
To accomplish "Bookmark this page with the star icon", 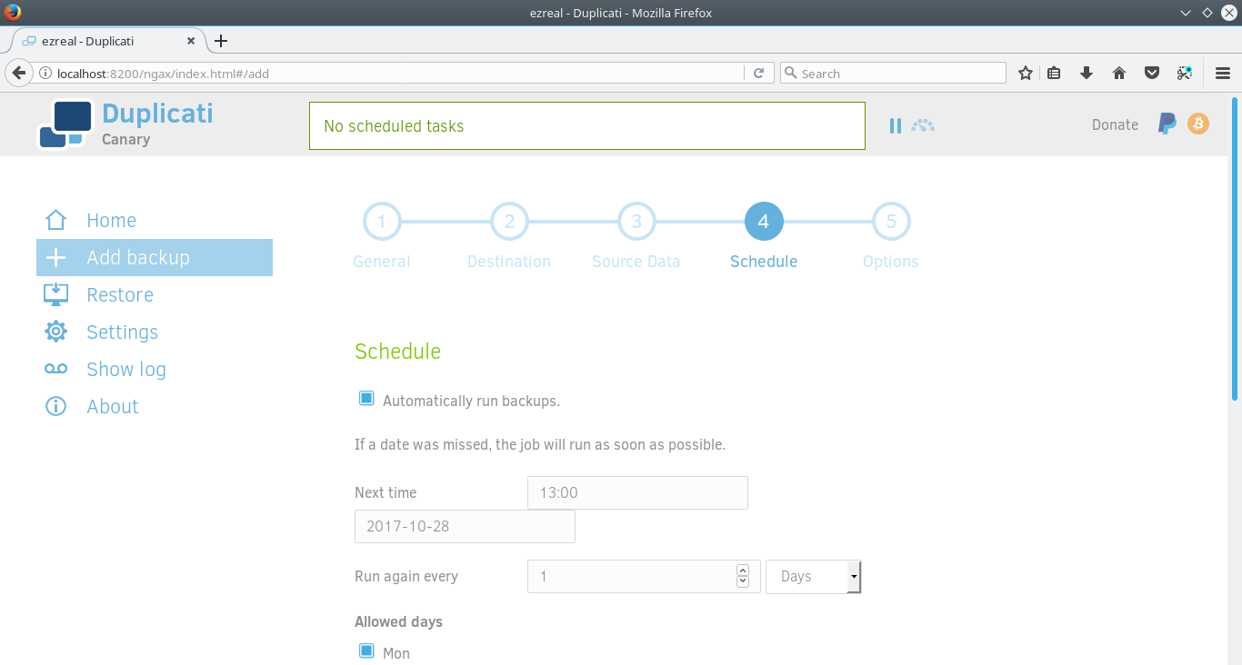I will [x=1026, y=73].
